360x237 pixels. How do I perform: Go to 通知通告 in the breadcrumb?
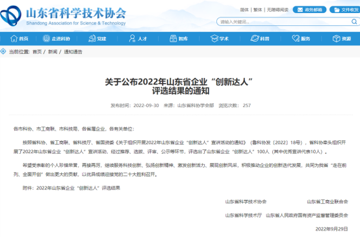click(x=73, y=52)
